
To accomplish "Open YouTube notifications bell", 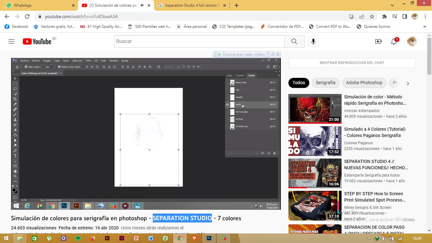I will tap(394, 41).
